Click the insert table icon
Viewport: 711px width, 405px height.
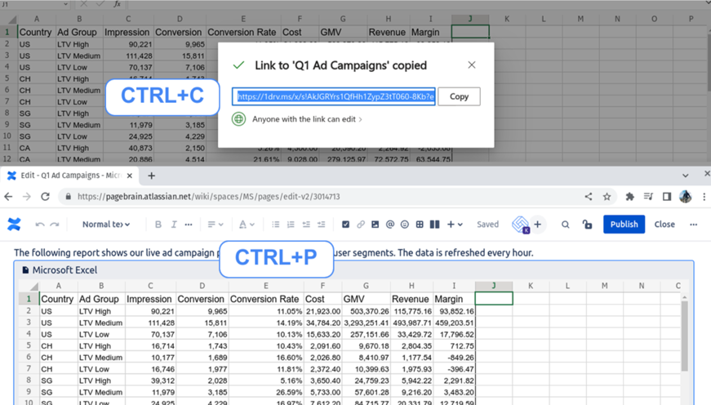point(420,225)
